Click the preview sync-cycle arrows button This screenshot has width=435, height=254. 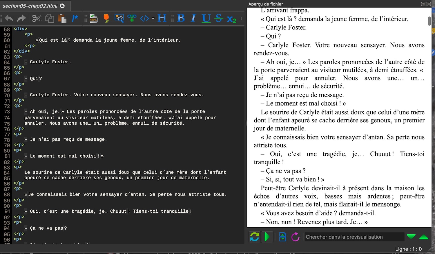click(255, 237)
